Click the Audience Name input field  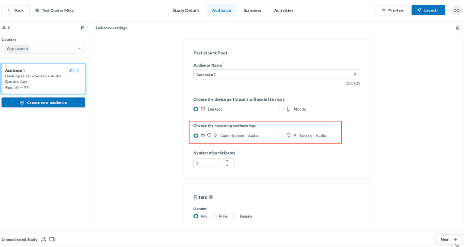point(272,74)
